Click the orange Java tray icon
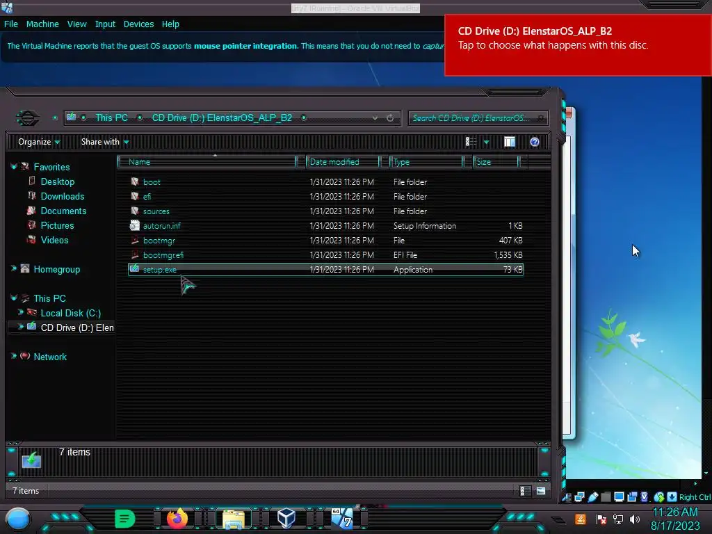This screenshot has height=534, width=712. coord(581,519)
